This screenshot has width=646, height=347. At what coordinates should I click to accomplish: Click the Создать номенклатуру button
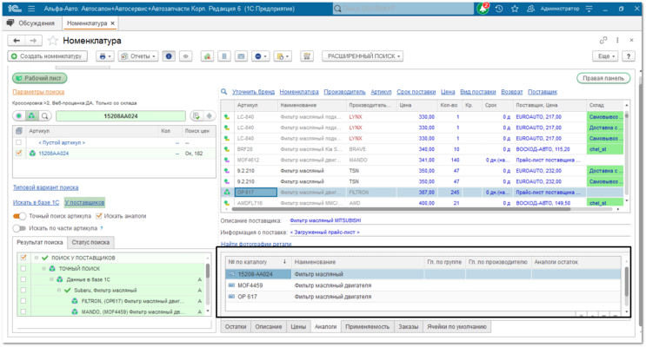(x=47, y=56)
